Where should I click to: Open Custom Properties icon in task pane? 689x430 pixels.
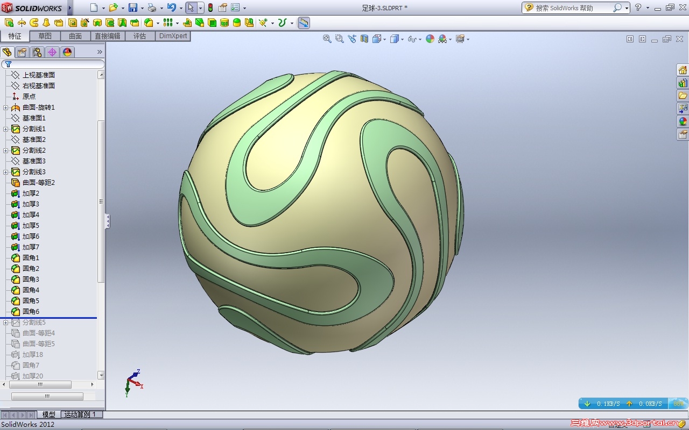point(683,134)
